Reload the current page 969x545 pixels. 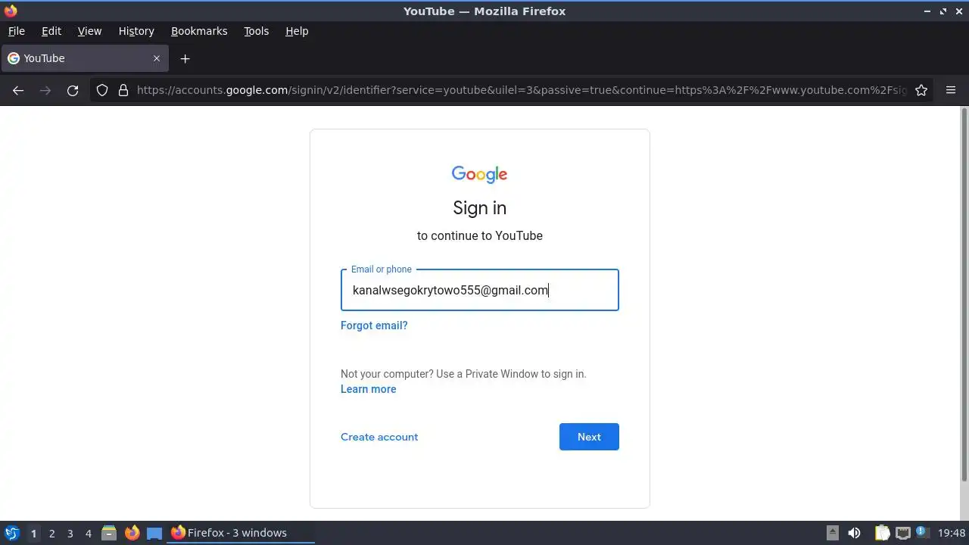pyautogui.click(x=73, y=90)
